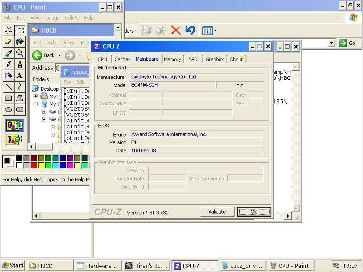
Task: Pick the yellow color in Paint palette
Action: (x=41, y=165)
